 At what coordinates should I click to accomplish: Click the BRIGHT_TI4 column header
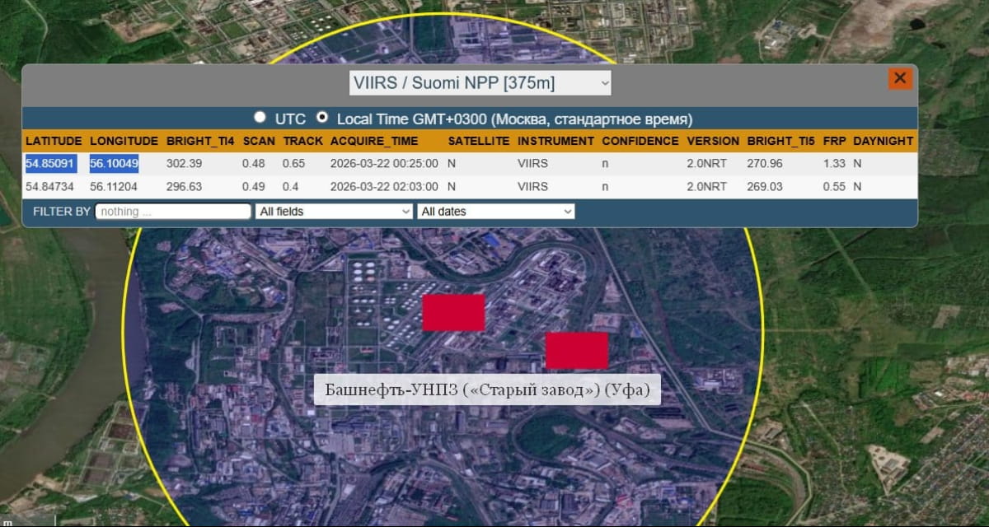coord(199,141)
